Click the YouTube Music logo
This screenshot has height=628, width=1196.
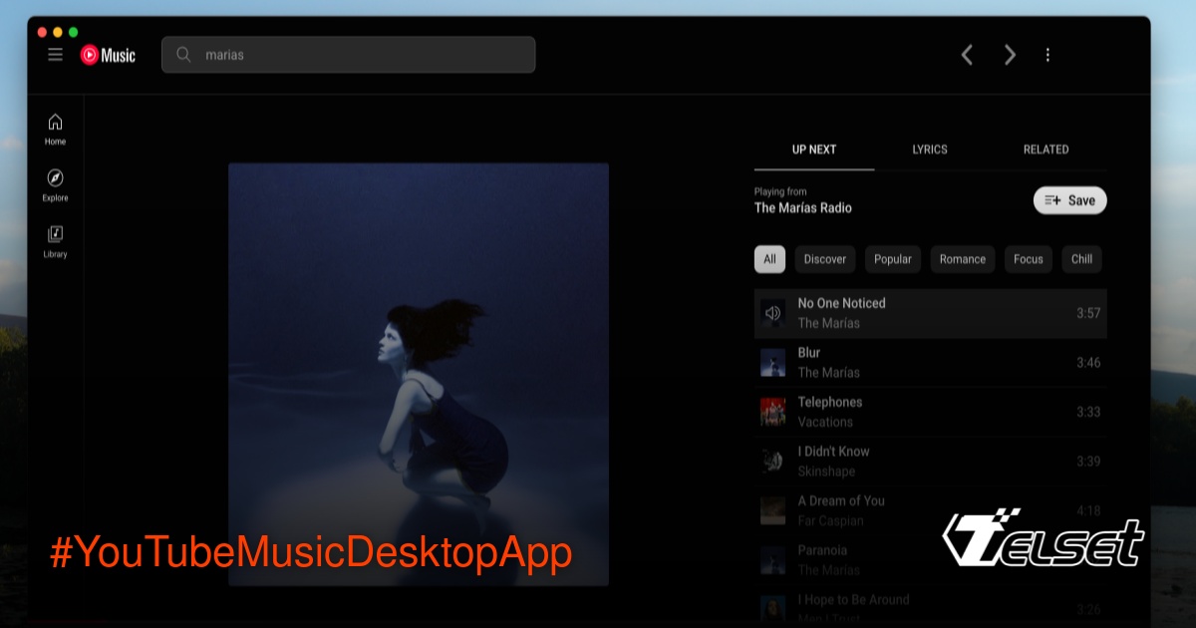[108, 54]
